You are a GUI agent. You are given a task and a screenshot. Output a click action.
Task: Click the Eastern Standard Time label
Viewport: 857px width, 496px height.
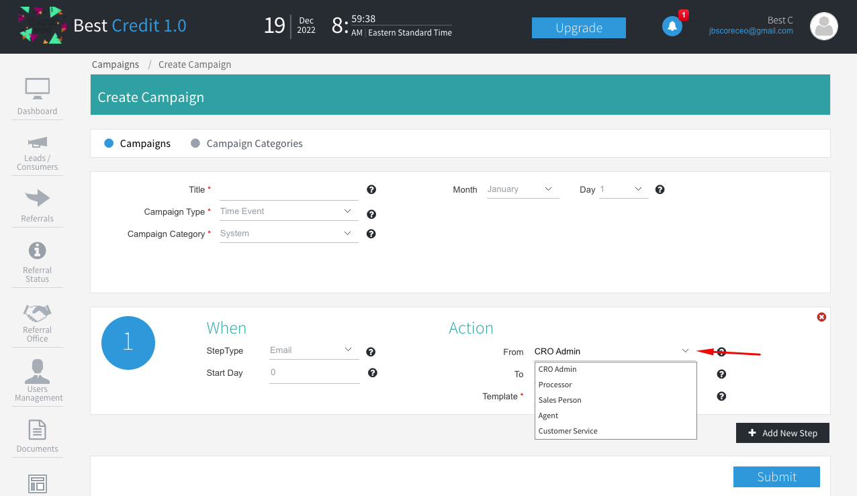(x=410, y=32)
